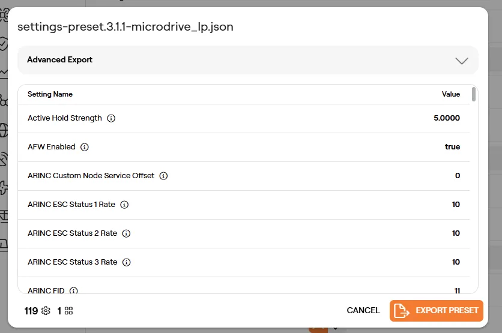Open info icon for ARINC ESC Status 3 Rate

click(x=127, y=262)
